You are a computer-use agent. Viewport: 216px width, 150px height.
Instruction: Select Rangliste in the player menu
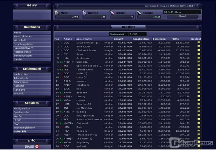point(32,90)
